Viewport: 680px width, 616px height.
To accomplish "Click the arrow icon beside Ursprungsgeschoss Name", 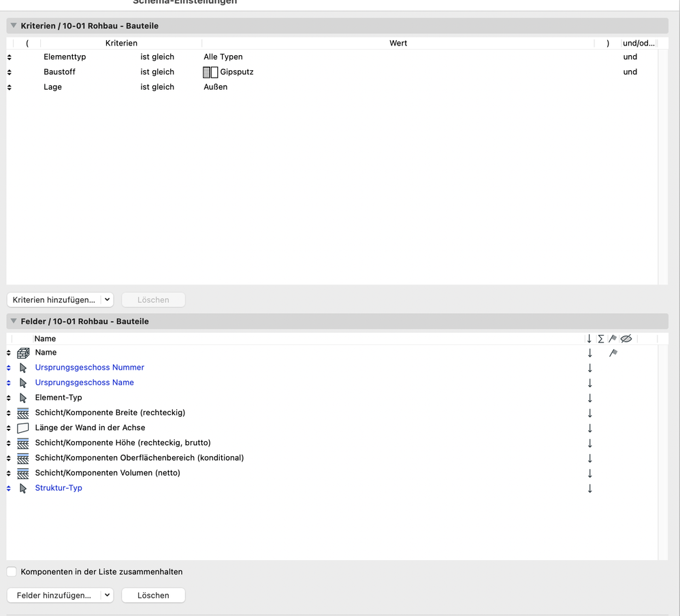I will (23, 383).
